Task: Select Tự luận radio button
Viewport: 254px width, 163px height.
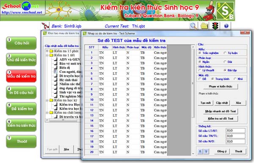Action: tap(225, 53)
